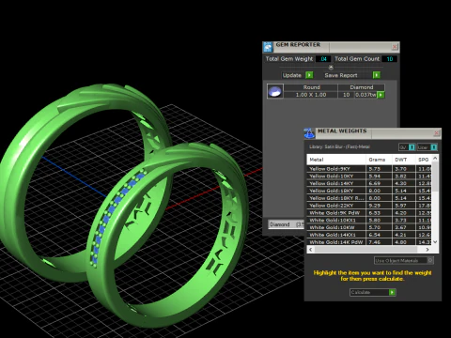Click the 5.73 grams cell
This screenshot has width=451, height=338.
tap(379, 169)
